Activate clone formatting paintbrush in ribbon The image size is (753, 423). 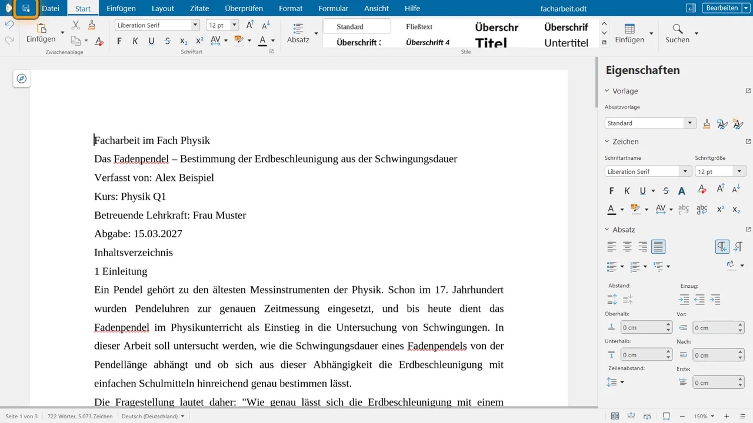coord(91,25)
